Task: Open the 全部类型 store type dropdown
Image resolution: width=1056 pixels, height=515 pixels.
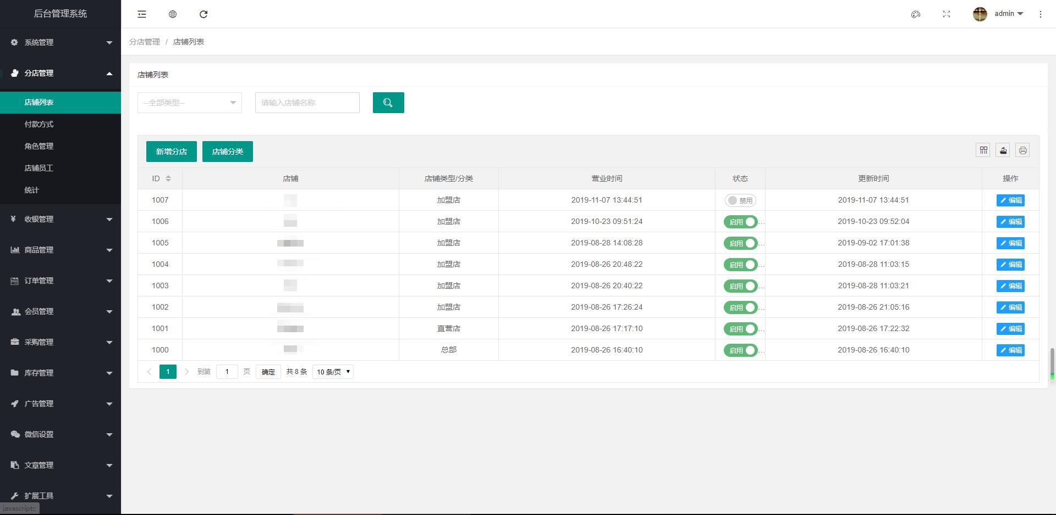Action: [x=190, y=103]
